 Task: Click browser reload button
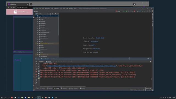coord(14,7)
